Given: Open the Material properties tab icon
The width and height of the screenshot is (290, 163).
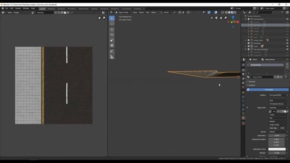Looking at the screenshot, I should pos(243,118).
